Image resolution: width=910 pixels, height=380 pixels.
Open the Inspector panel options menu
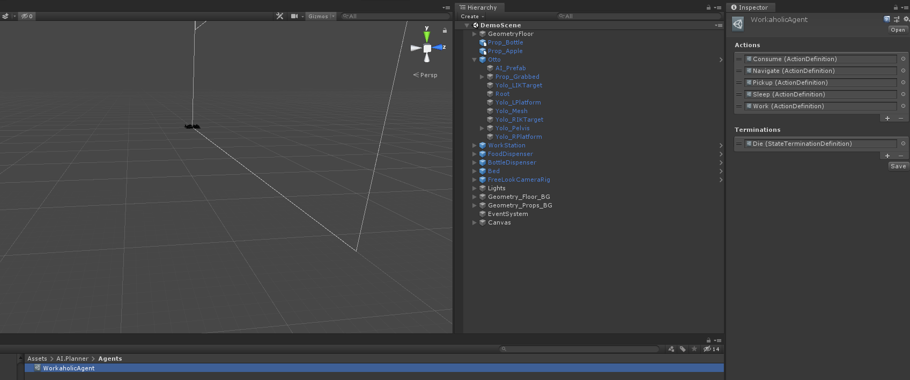(905, 8)
